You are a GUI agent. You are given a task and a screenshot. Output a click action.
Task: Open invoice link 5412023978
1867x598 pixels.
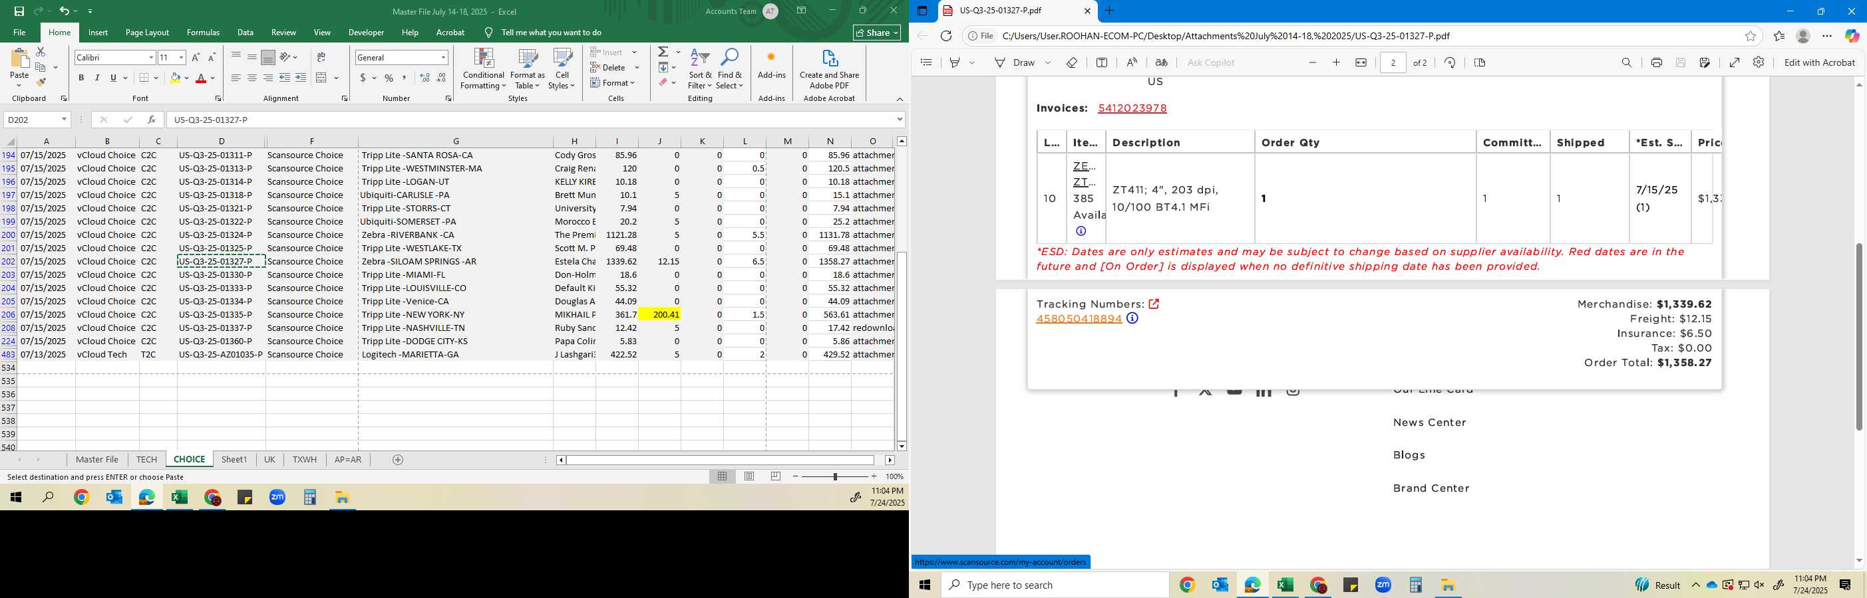click(x=1132, y=108)
